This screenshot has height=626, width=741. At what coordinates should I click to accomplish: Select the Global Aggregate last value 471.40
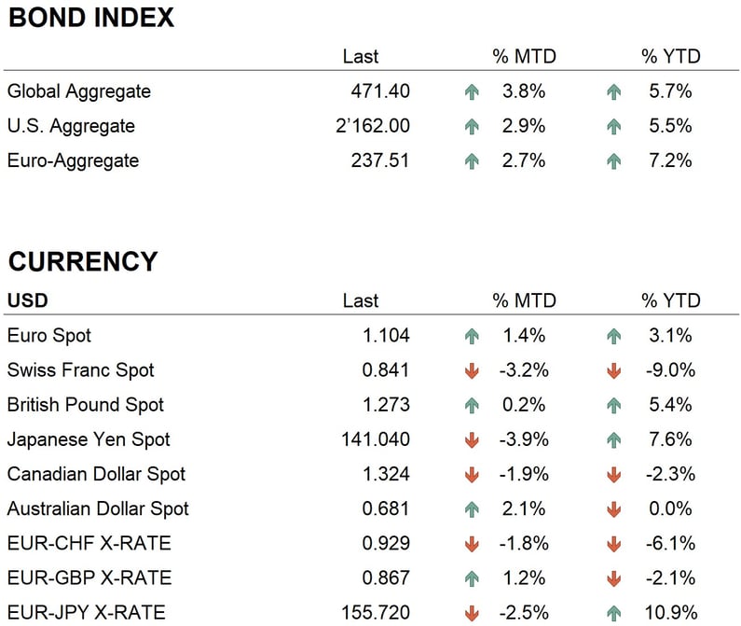point(380,91)
